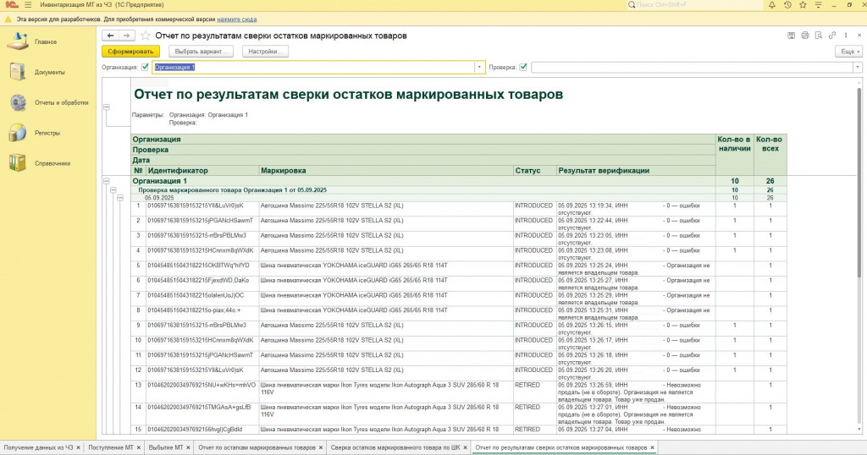Image resolution: width=867 pixels, height=455 pixels.
Task: Switch to Поступление МТ tab
Action: (x=111, y=448)
